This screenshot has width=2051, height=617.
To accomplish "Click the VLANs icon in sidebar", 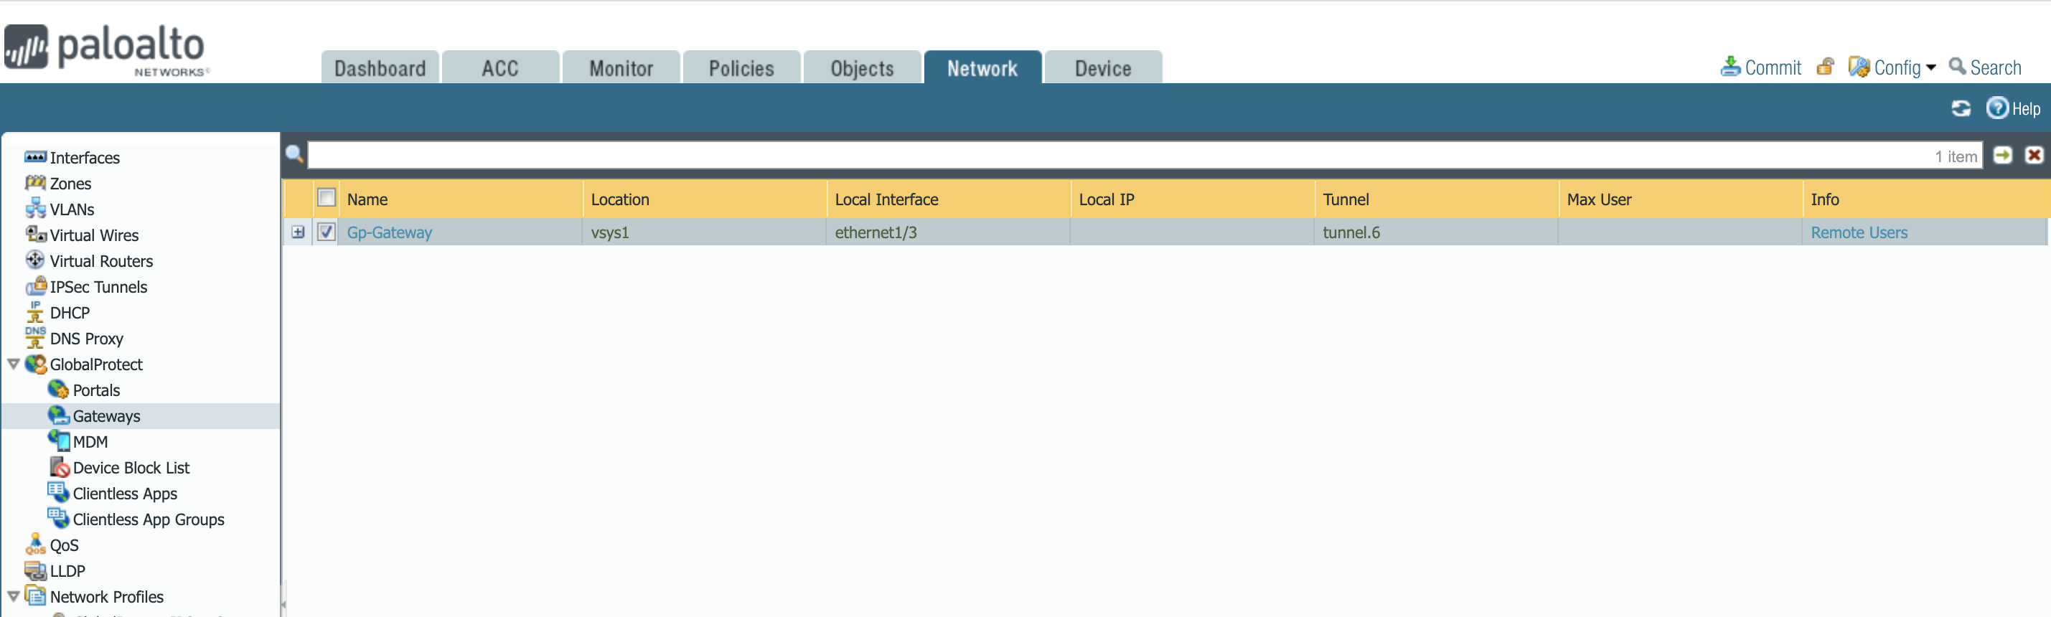I will [35, 209].
